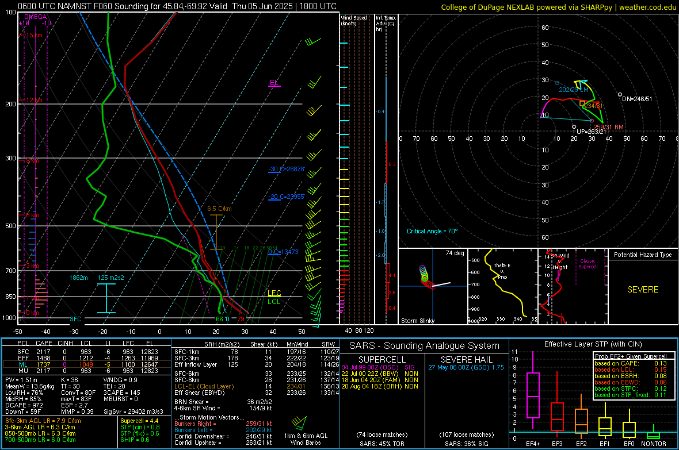
Task: Click the 125 m2s2 helicity label
Action: 111,278
